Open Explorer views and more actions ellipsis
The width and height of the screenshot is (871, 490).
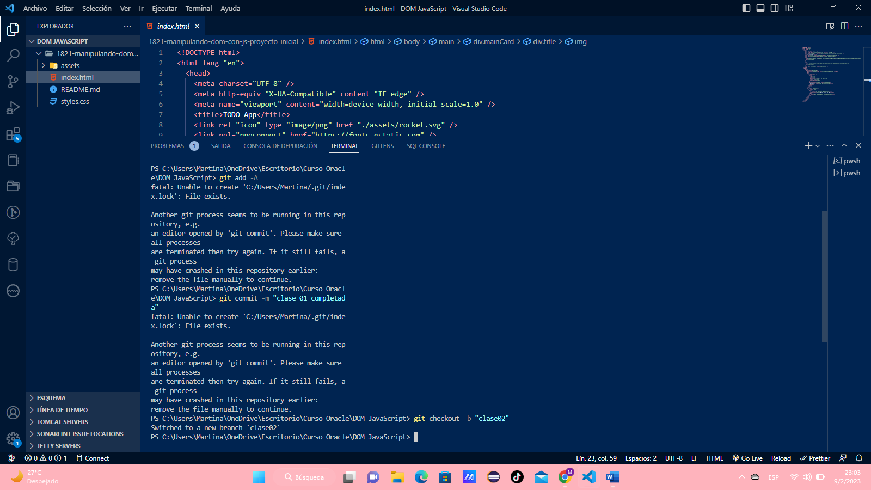pos(127,26)
